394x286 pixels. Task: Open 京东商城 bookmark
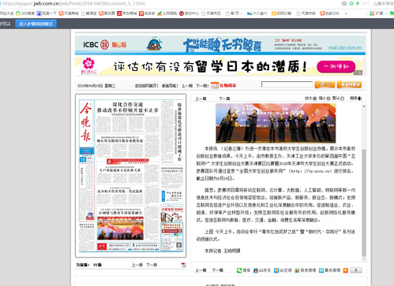127,13
